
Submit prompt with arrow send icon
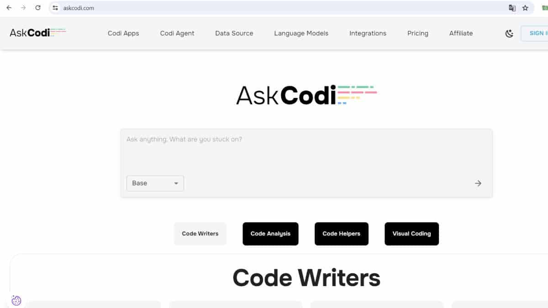coord(478,183)
